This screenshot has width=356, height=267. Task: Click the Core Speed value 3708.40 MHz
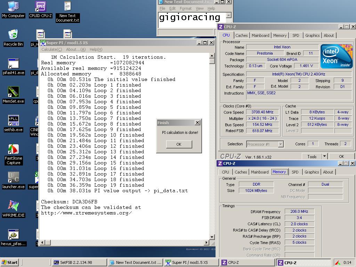(262, 112)
